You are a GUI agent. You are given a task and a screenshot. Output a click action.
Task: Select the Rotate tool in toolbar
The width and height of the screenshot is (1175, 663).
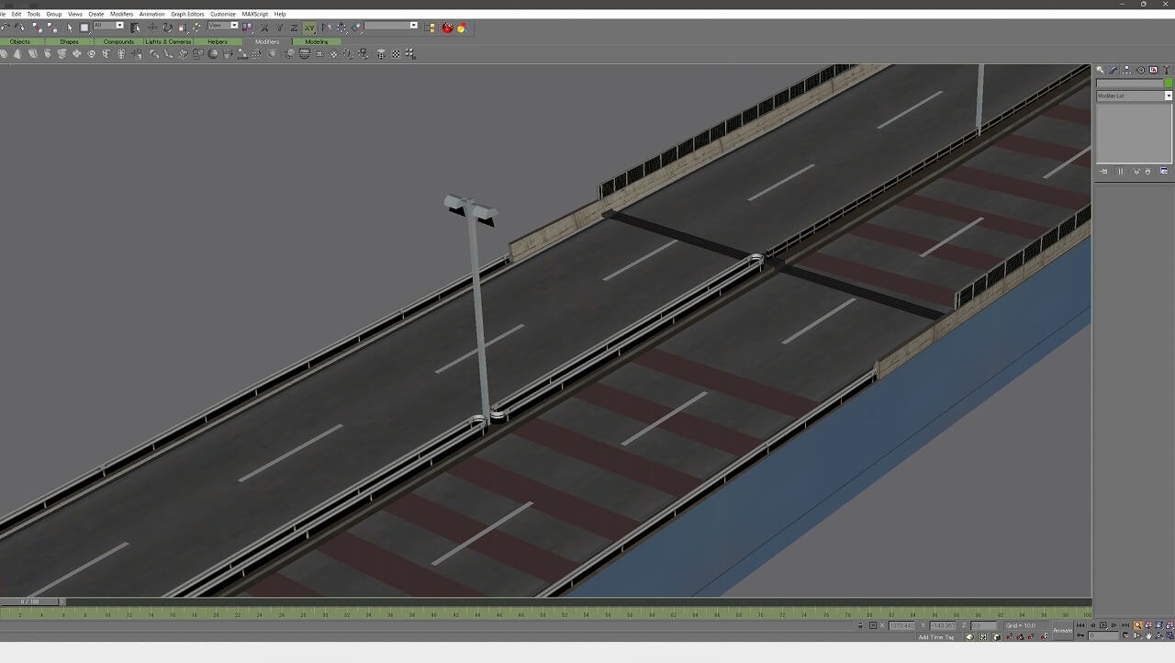[x=167, y=28]
